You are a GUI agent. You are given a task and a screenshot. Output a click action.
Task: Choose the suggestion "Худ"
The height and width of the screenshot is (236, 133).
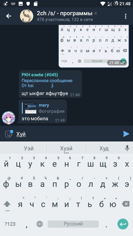pyautogui.click(x=104, y=149)
